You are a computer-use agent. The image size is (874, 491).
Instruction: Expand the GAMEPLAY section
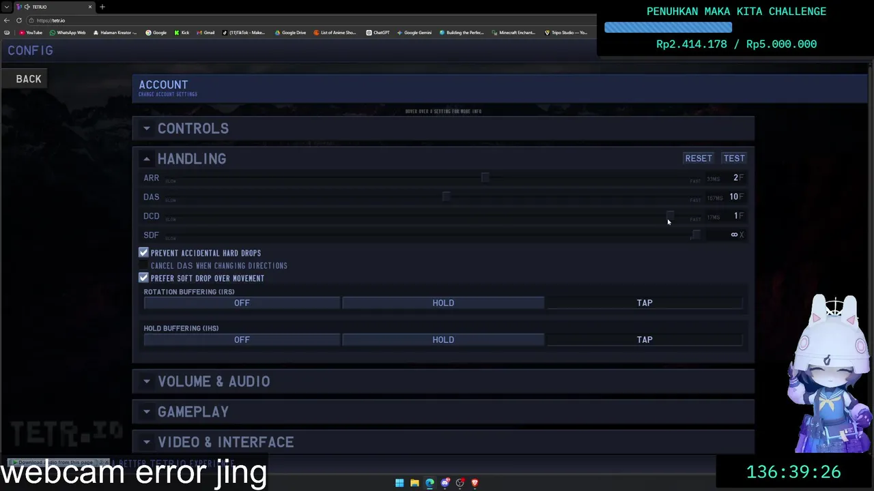[x=443, y=412]
